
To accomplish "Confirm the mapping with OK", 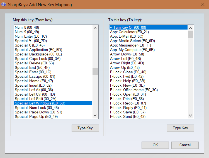I will click(155, 145).
